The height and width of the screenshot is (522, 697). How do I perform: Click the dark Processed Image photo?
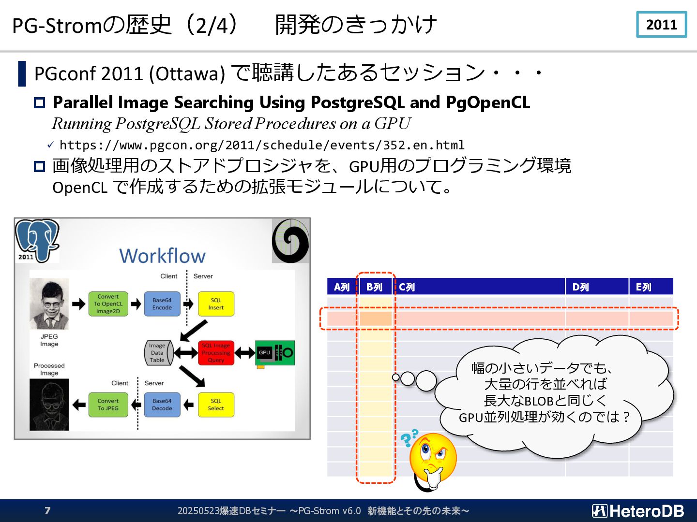click(x=49, y=405)
